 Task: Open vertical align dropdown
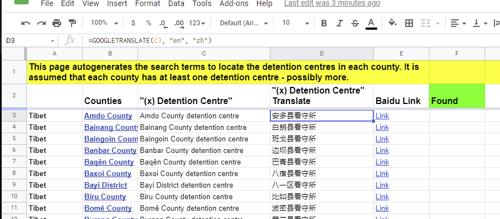(480, 23)
